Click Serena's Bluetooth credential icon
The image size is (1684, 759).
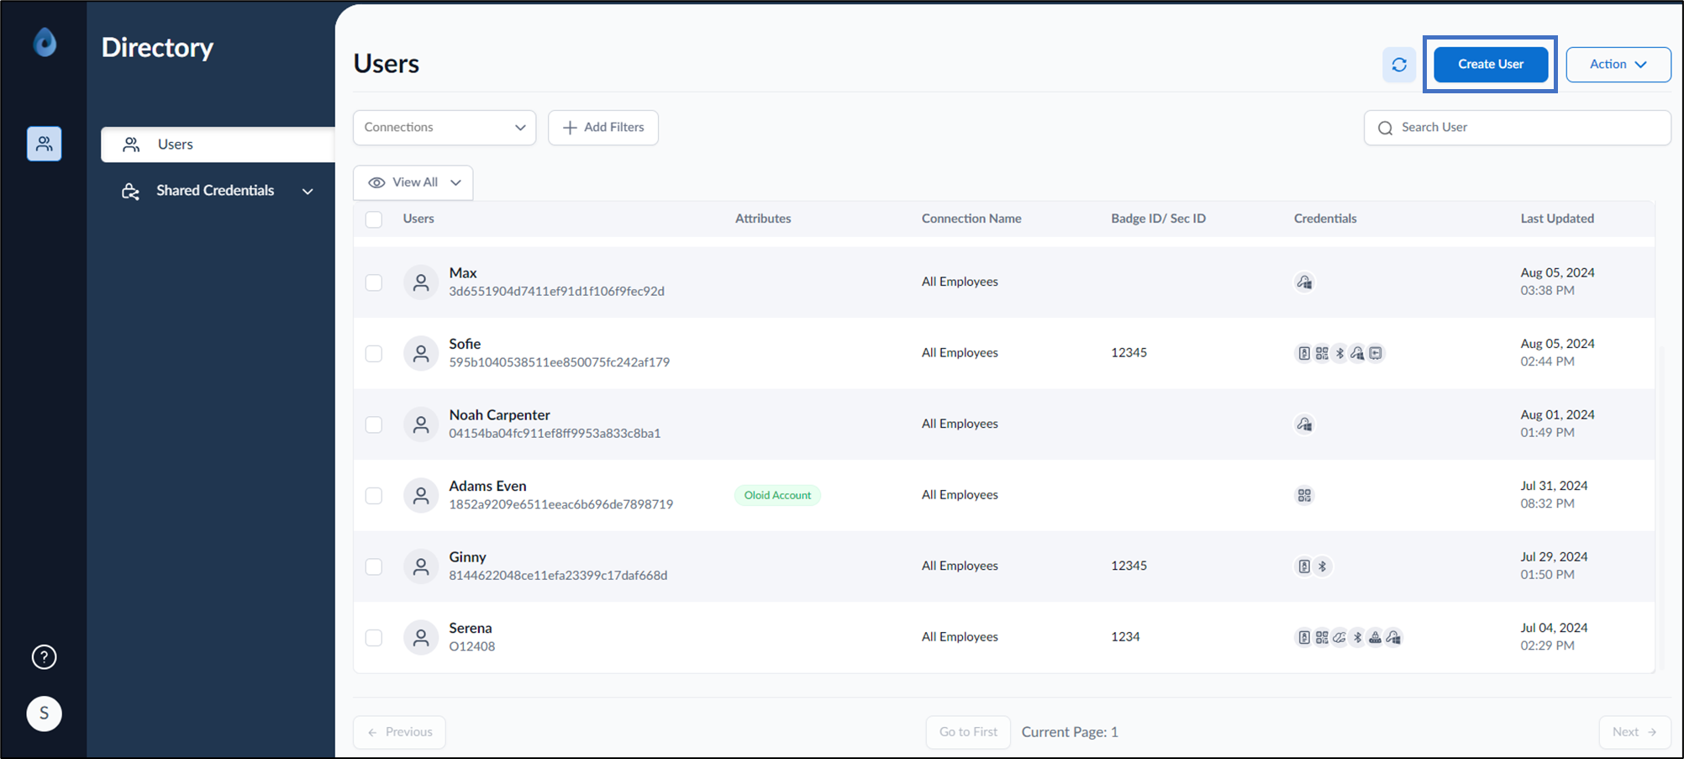(x=1357, y=637)
